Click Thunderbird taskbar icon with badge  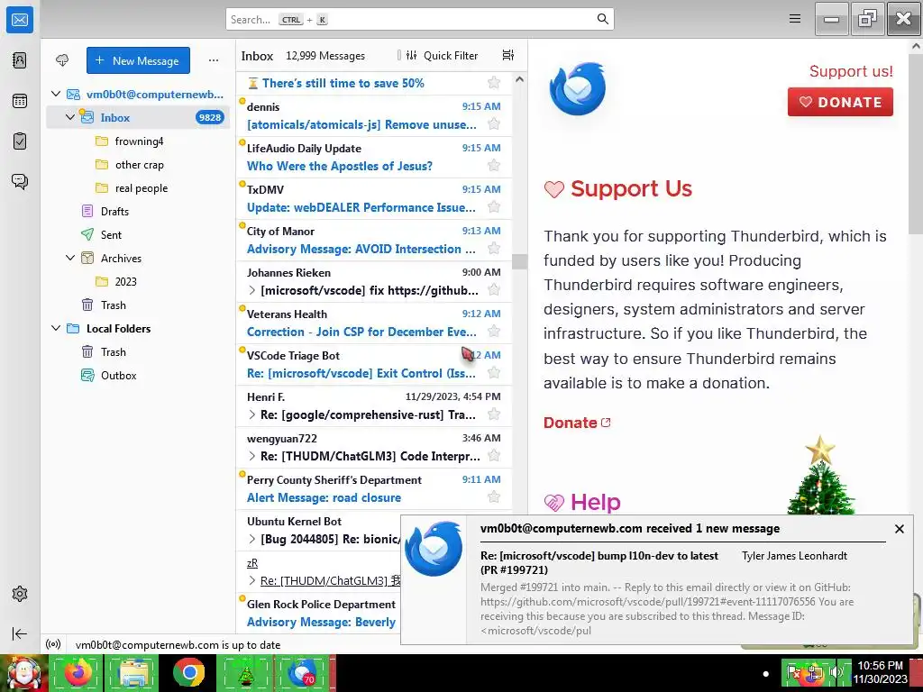coord(301,672)
